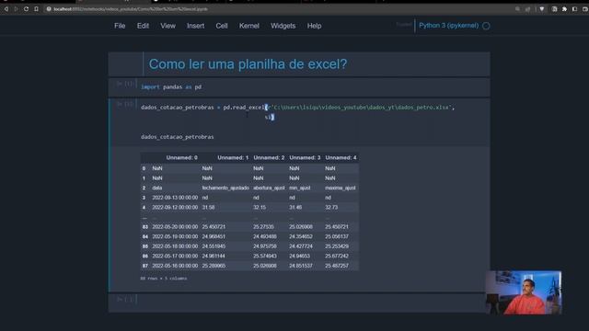Click the value 24.551945 in row 85
The height and width of the screenshot is (331, 589).
[214, 246]
